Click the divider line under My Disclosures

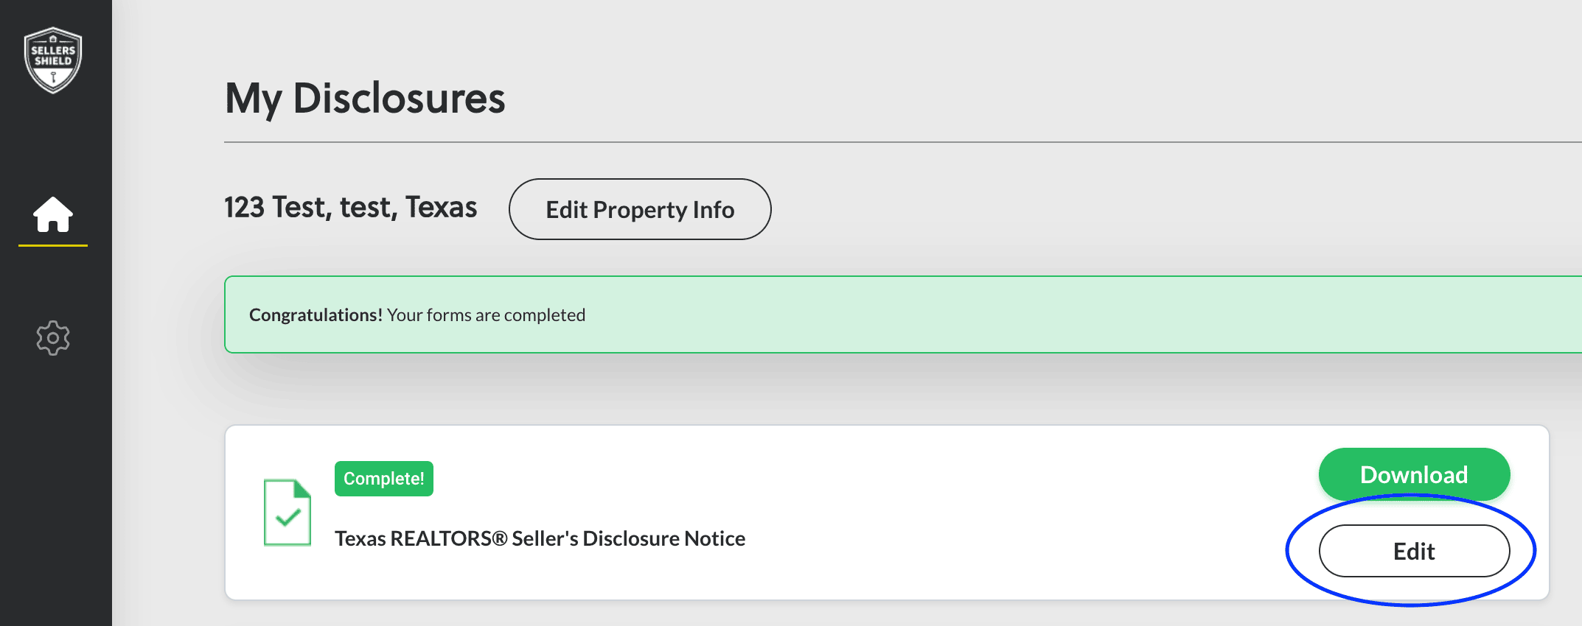885,142
